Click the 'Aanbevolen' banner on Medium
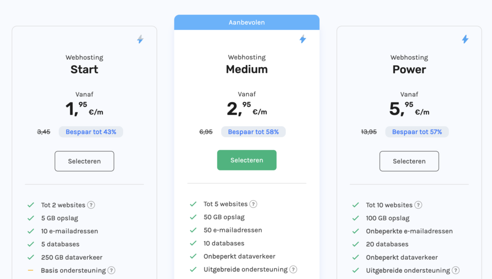 (246, 23)
